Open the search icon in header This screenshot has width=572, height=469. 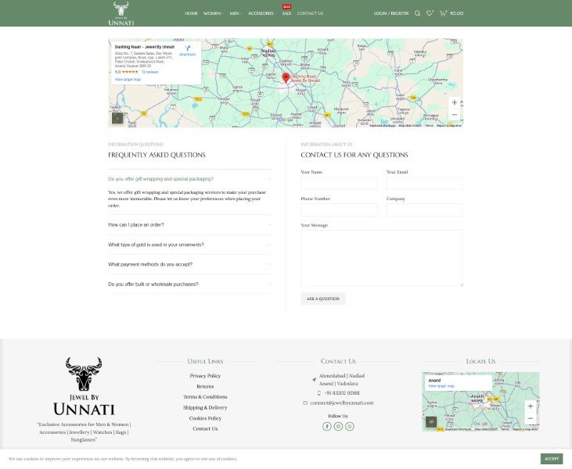[x=417, y=13]
